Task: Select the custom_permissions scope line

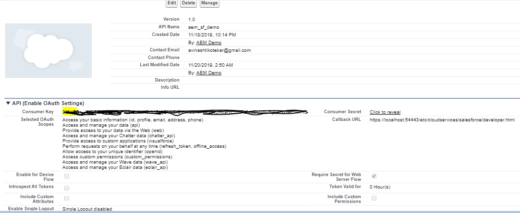Action: click(x=118, y=157)
